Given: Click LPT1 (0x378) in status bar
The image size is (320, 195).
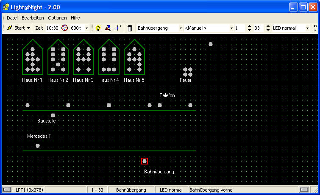Looking at the screenshot, I should 29,190.
